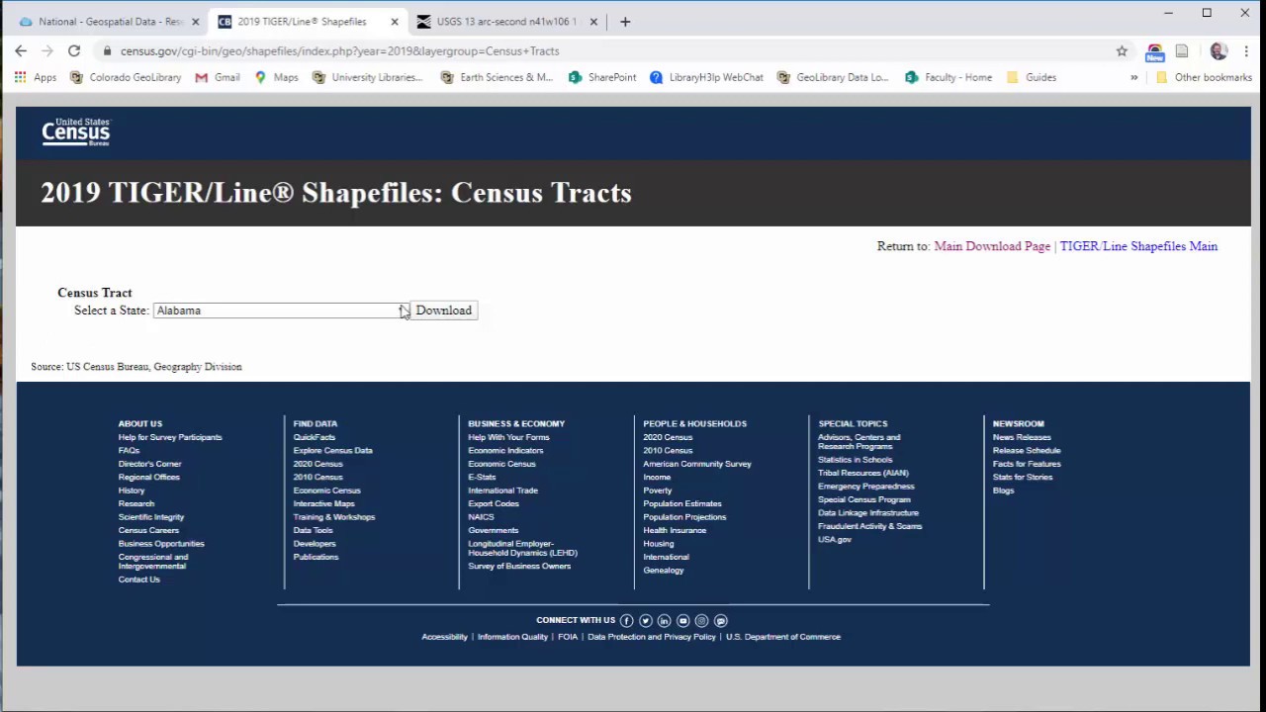Open QuickFacts footer link
Screen dimensions: 1266x712
pos(315,437)
